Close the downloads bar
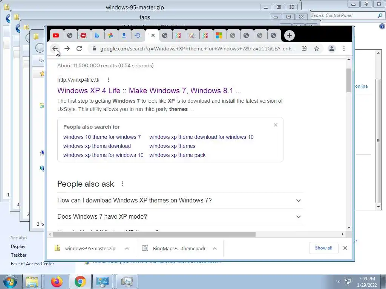Image resolution: width=386 pixels, height=289 pixels. tap(345, 248)
